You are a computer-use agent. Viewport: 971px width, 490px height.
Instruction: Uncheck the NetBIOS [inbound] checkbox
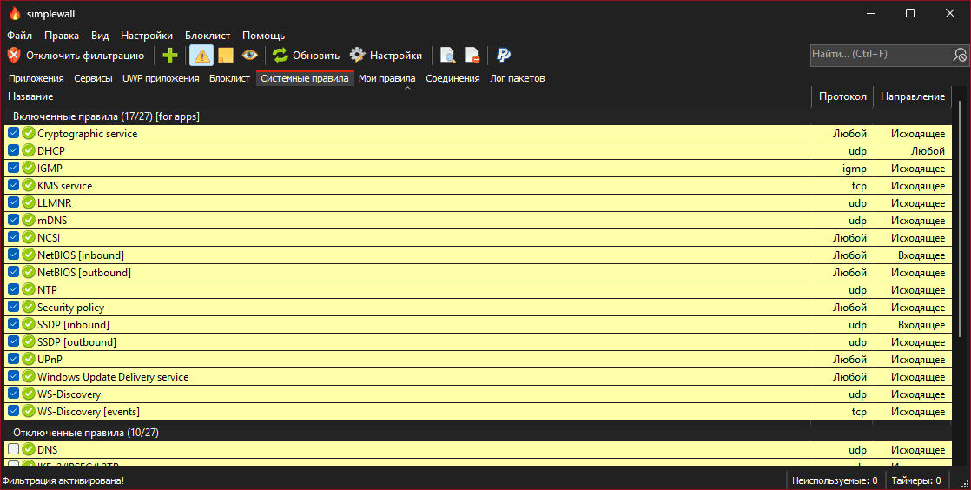(13, 255)
